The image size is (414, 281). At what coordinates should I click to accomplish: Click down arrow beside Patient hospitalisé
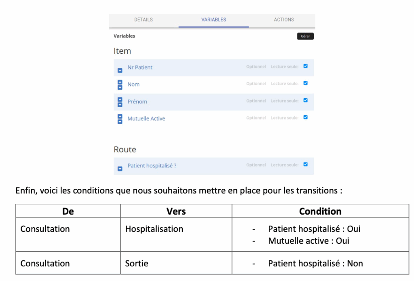coord(120,169)
